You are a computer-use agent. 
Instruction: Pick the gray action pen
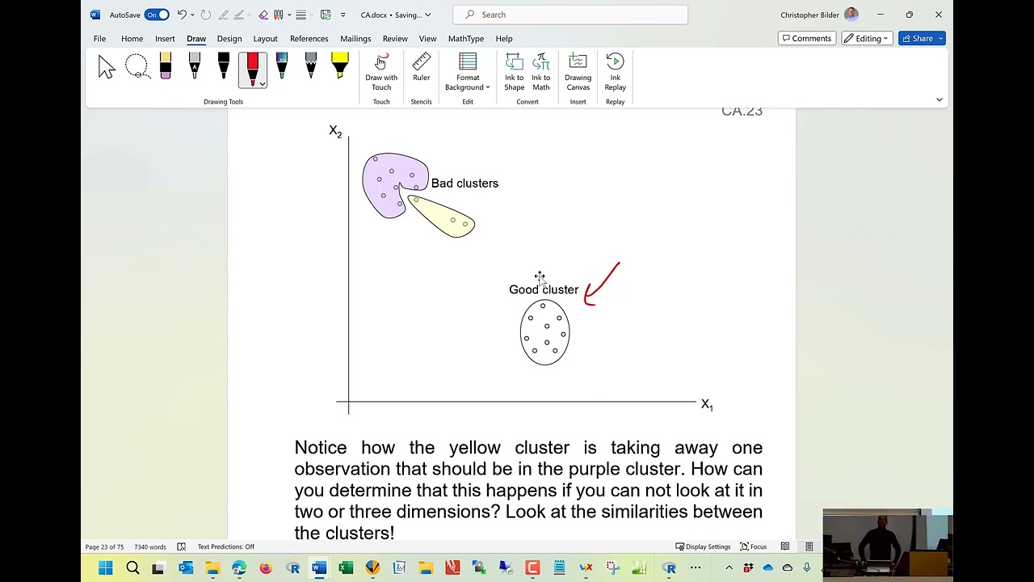click(x=195, y=68)
